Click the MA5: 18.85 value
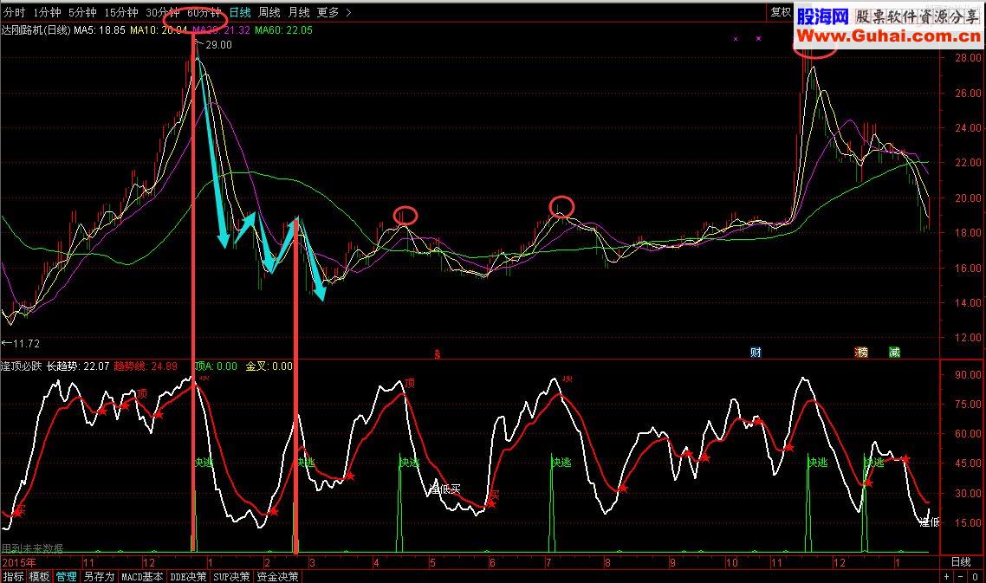This screenshot has height=583, width=986. point(100,29)
